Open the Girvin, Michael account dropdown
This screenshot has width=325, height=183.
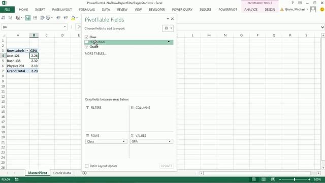308,9
